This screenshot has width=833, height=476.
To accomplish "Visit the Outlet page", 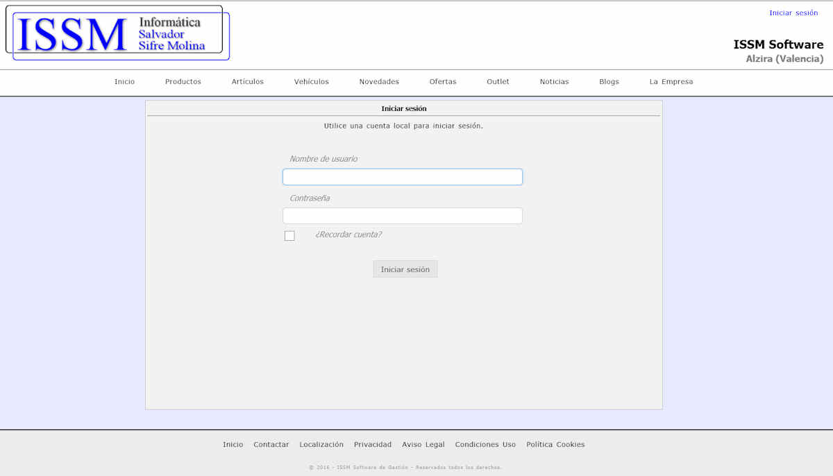I will (498, 81).
